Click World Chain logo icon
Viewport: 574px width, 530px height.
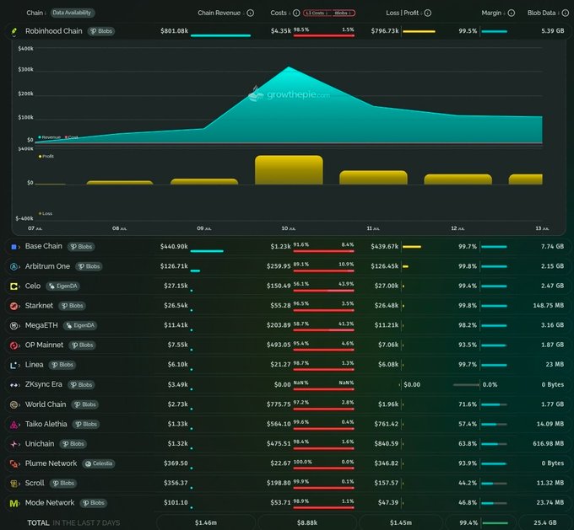coord(14,404)
